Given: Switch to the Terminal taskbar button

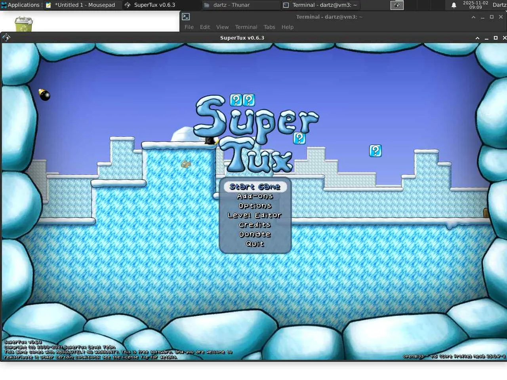Looking at the screenshot, I should click(x=320, y=5).
